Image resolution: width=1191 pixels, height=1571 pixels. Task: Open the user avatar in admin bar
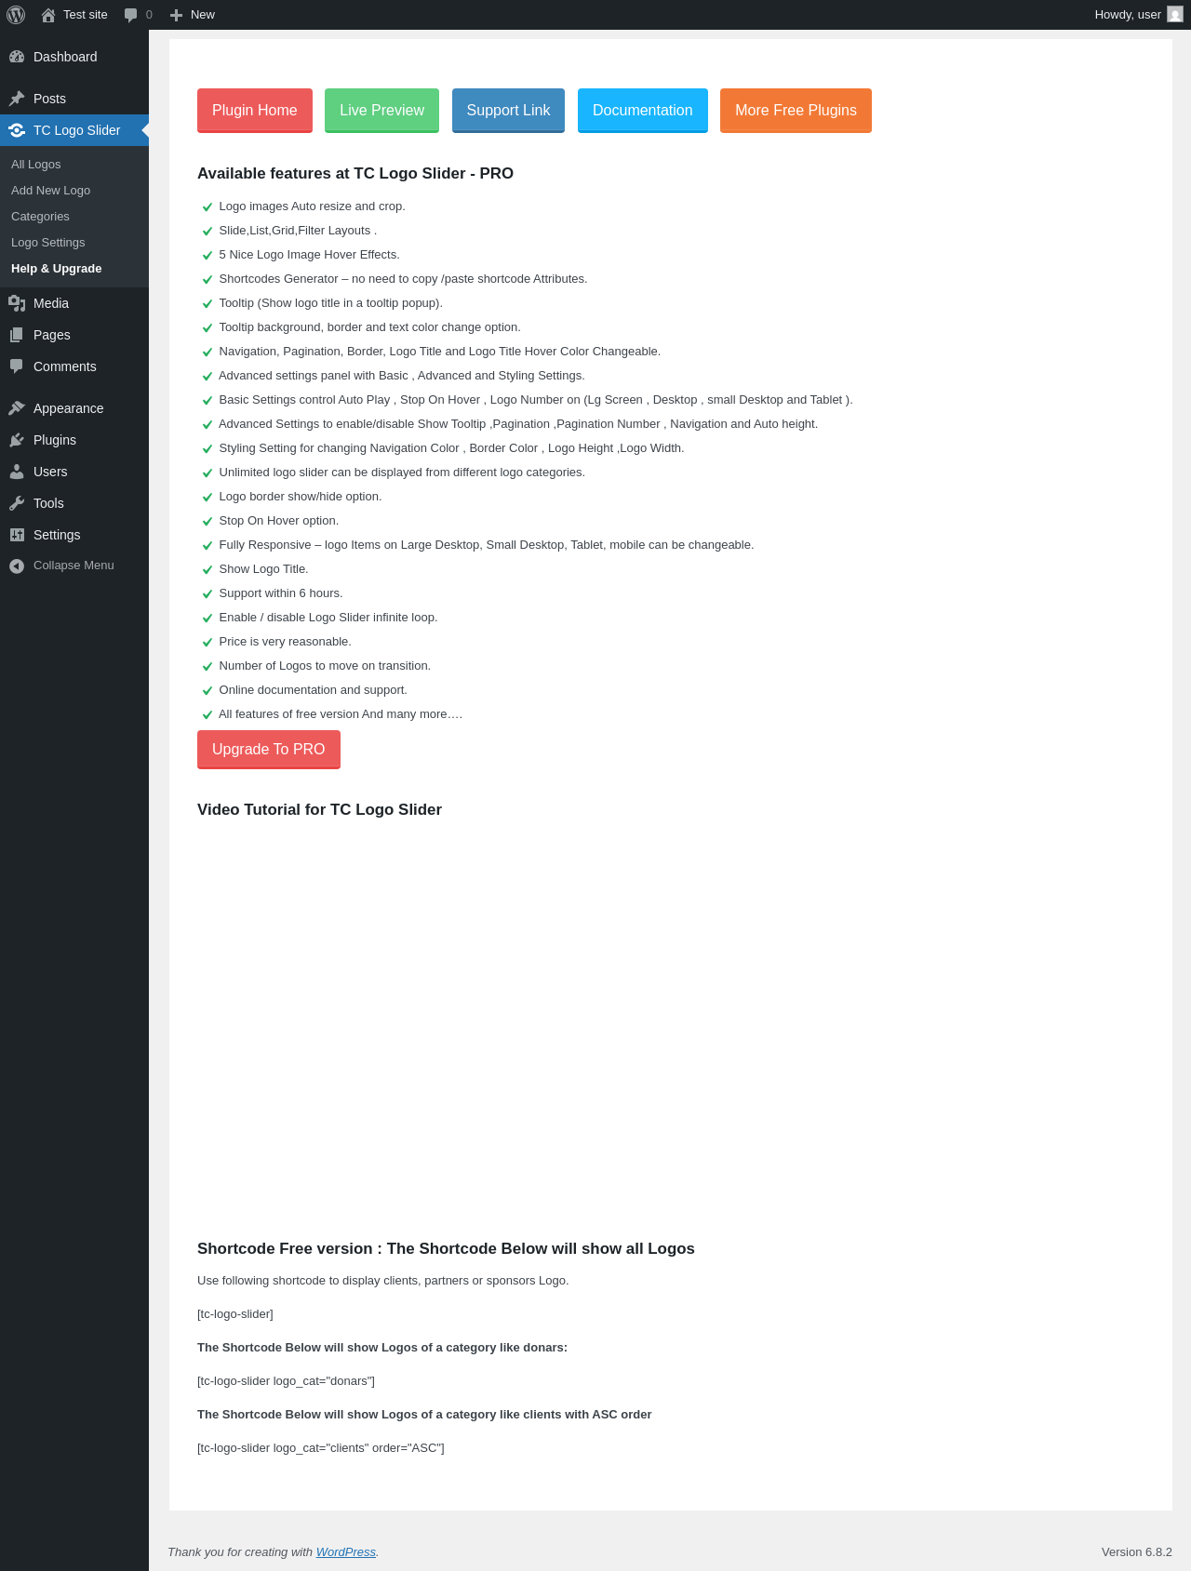pos(1175,15)
